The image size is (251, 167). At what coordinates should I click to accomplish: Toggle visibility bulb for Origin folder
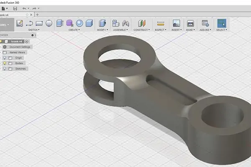[x=5, y=58]
